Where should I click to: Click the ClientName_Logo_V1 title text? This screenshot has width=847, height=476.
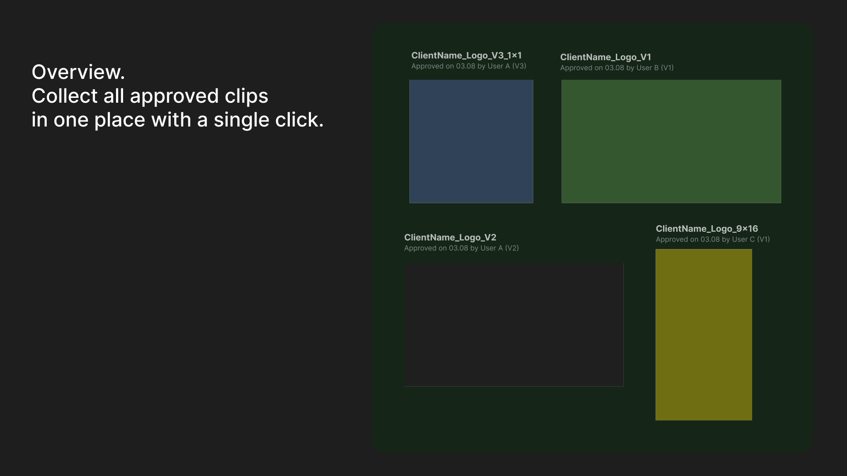pos(605,57)
